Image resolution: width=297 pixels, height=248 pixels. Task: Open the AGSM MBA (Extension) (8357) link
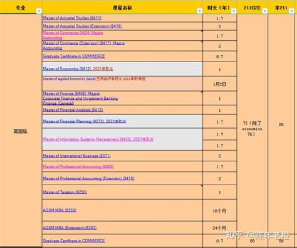70,228
